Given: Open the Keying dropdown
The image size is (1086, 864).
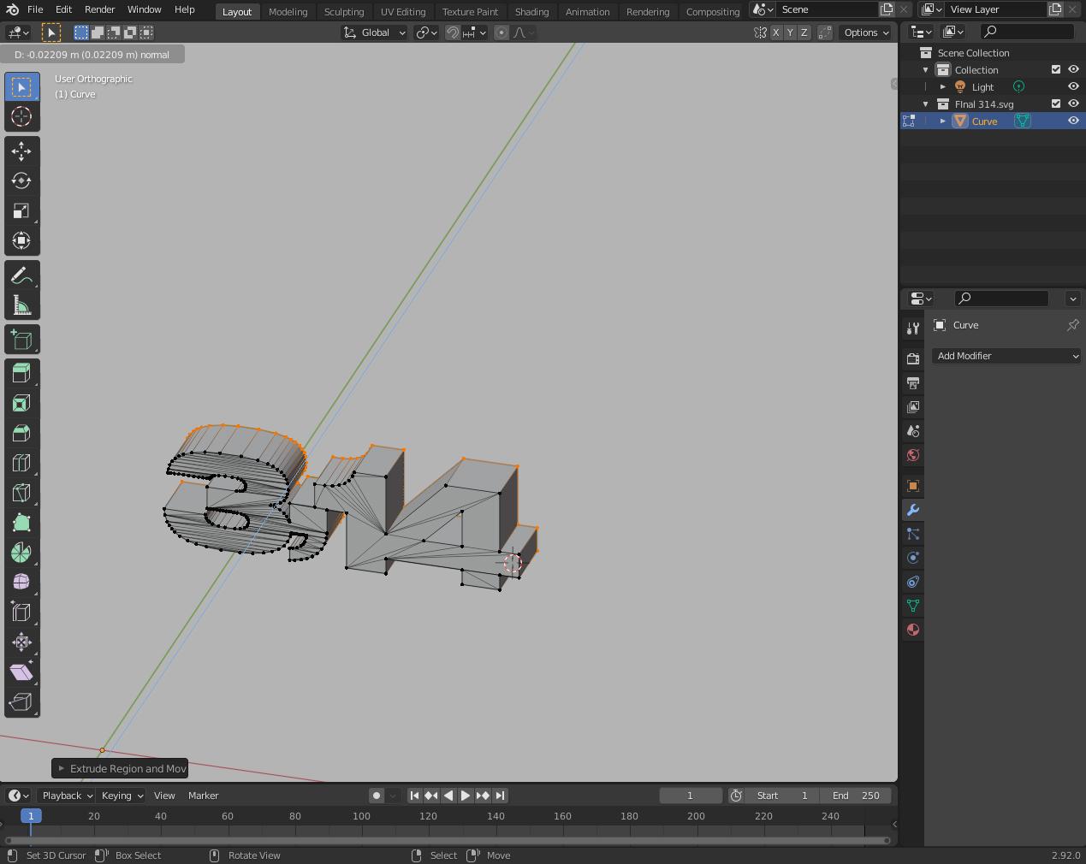Looking at the screenshot, I should click(122, 796).
